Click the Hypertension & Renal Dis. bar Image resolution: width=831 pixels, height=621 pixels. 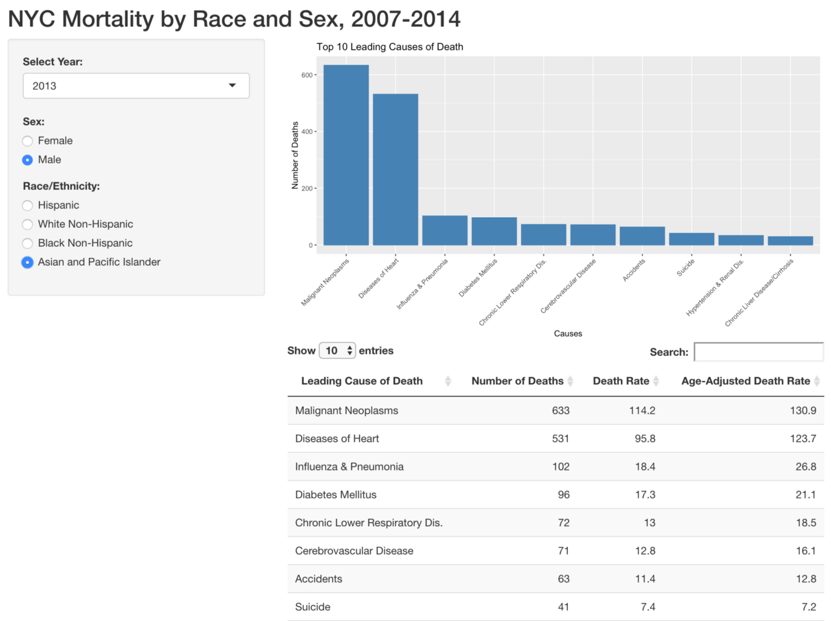tap(741, 240)
